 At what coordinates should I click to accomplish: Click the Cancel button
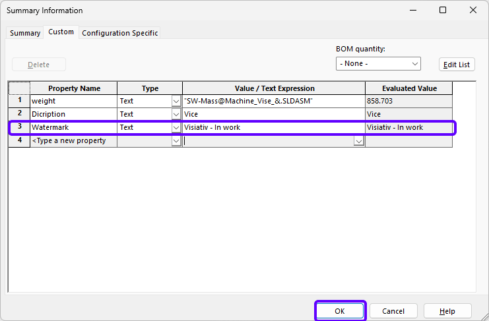click(393, 310)
